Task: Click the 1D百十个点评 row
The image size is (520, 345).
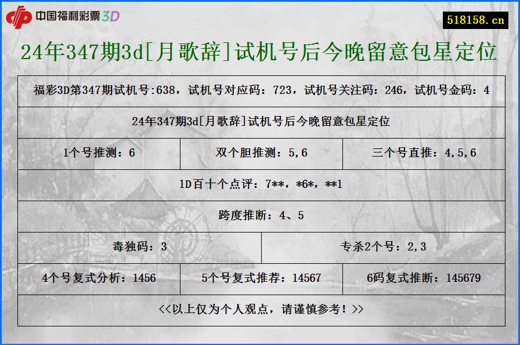Action: click(260, 184)
